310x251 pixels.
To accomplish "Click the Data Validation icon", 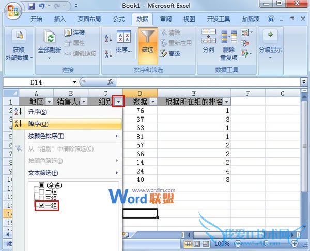I will click(x=244, y=32).
